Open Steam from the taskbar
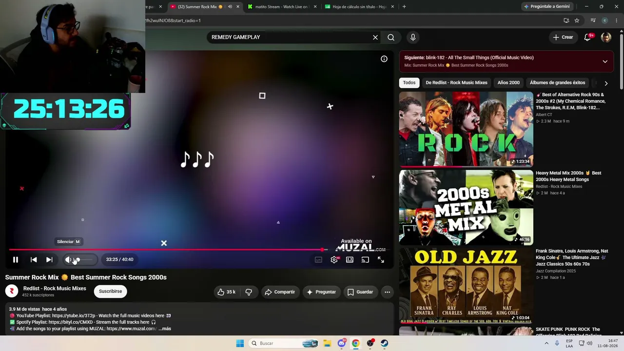 384,343
